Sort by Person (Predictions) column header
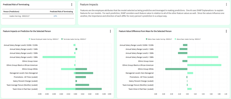Viewport: 231px width, 99px height. click(11, 11)
